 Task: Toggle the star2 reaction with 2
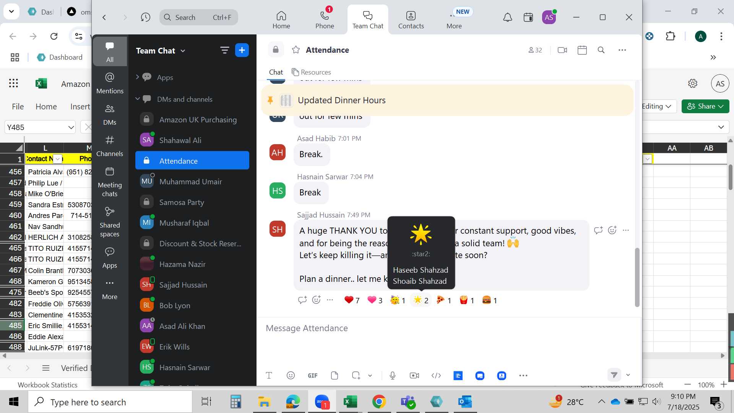(x=421, y=300)
